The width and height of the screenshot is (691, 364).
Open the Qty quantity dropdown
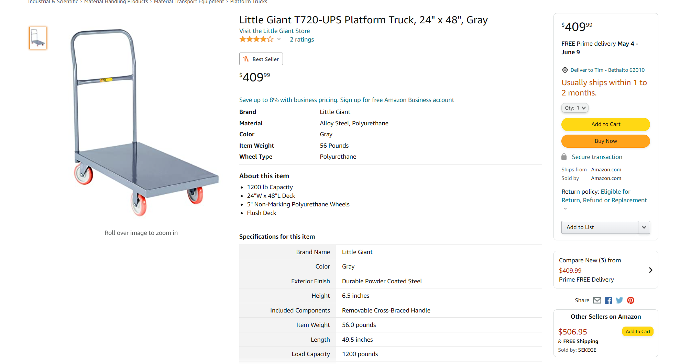coord(575,108)
